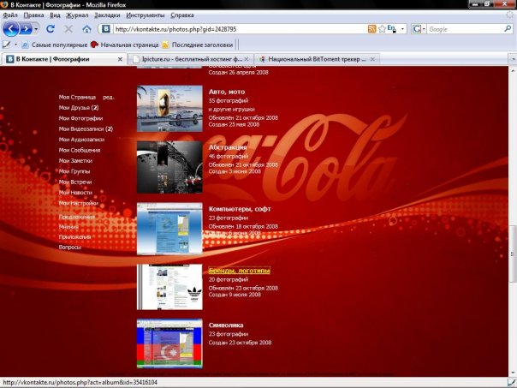Image resolution: width=517 pixels, height=388 pixels.
Task: Open Последние заголовки feed bookmark
Action: coord(198,45)
